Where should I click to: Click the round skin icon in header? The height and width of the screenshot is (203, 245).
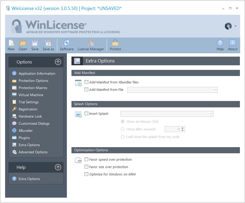coord(228,26)
